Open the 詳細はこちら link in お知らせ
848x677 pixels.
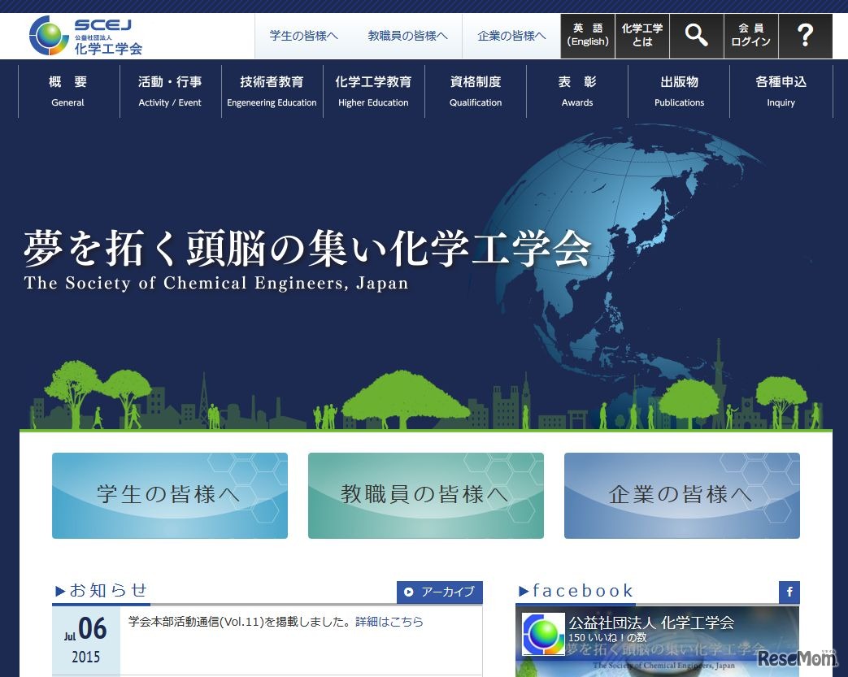tap(388, 622)
